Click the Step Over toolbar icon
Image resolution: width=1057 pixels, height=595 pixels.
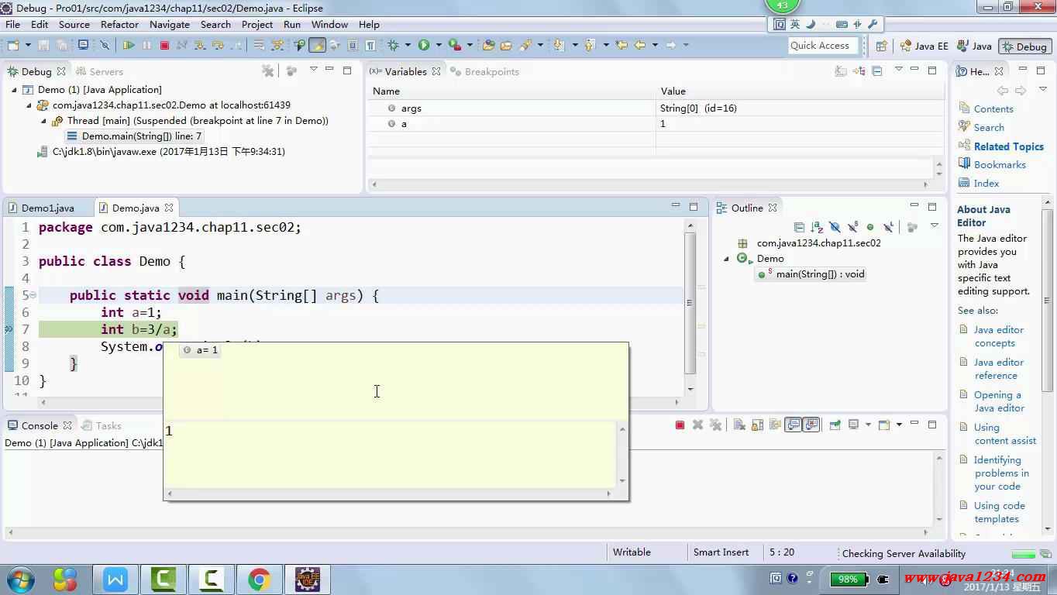pyautogui.click(x=219, y=46)
